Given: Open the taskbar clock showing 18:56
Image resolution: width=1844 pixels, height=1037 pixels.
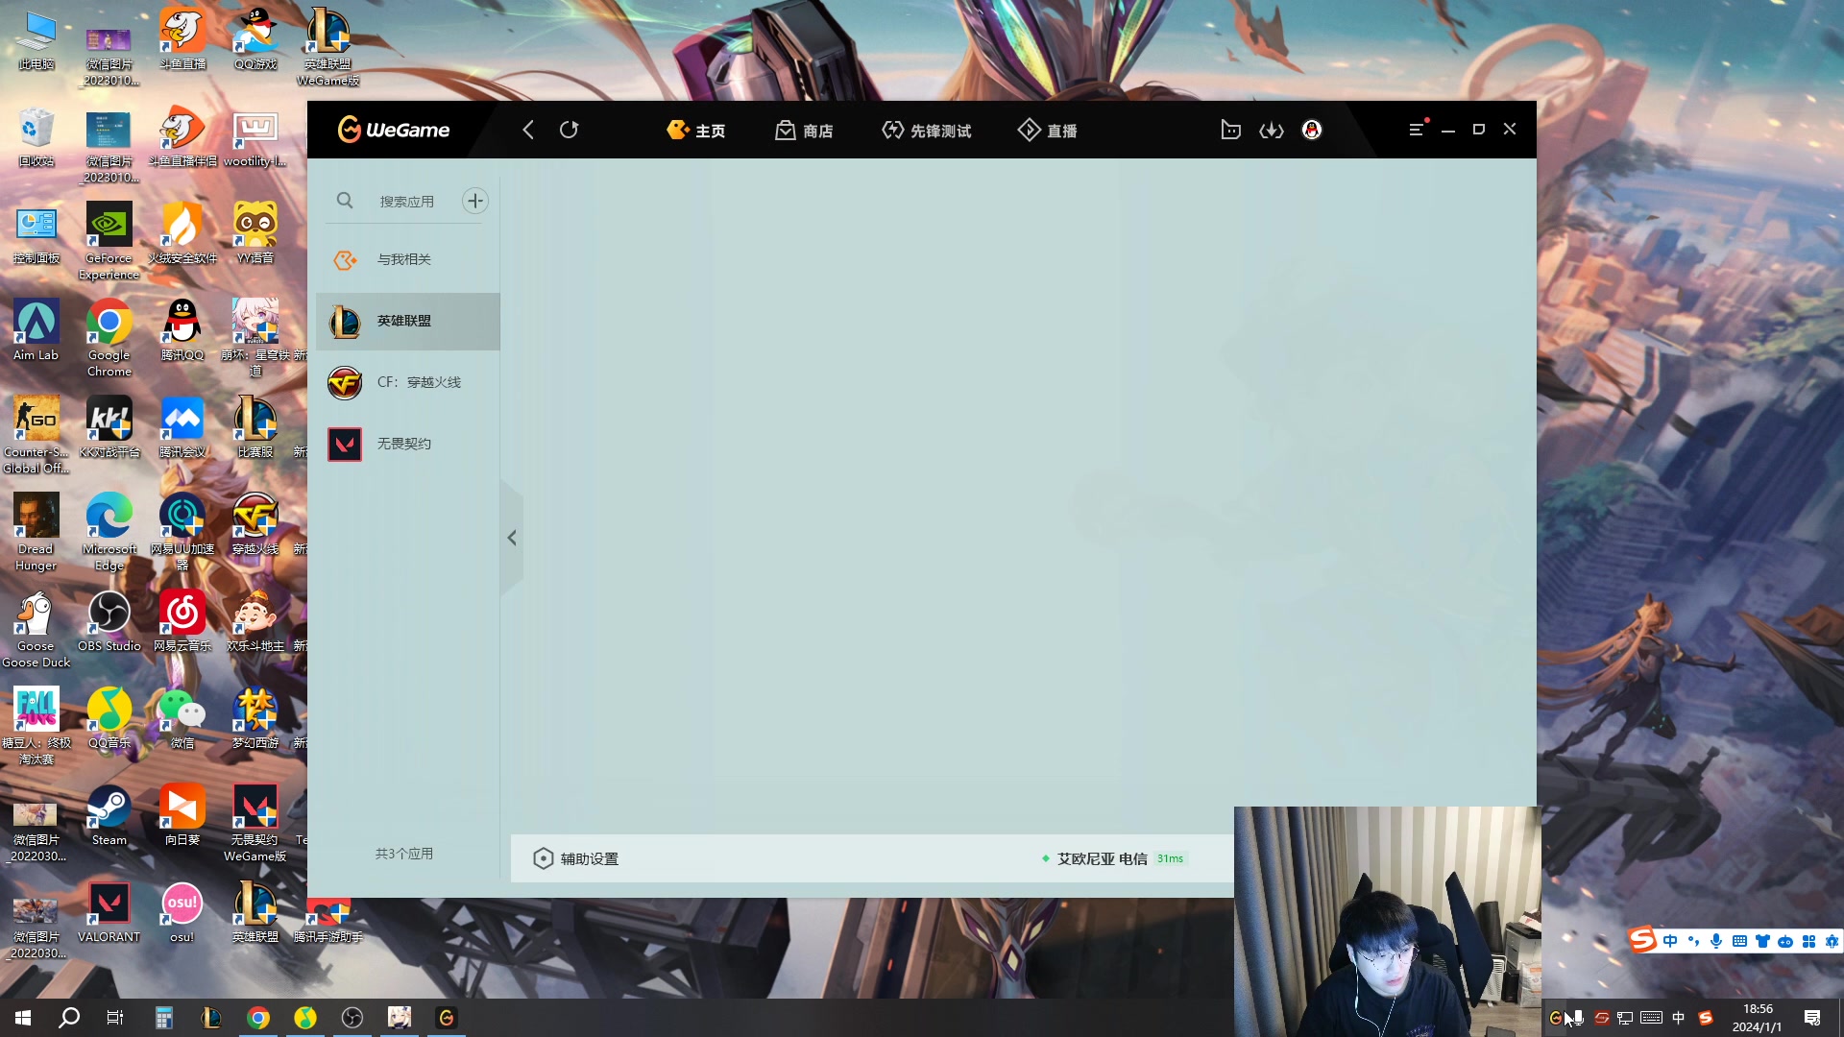Looking at the screenshot, I should (x=1758, y=1018).
